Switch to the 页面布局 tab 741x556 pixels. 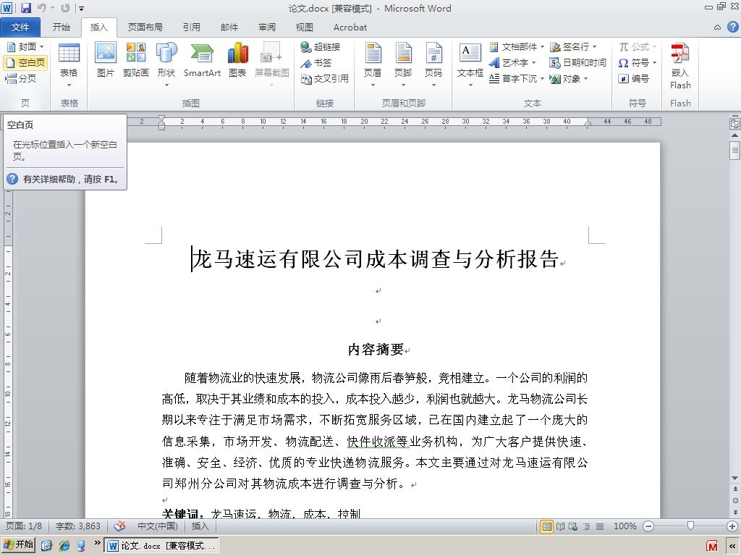[145, 28]
